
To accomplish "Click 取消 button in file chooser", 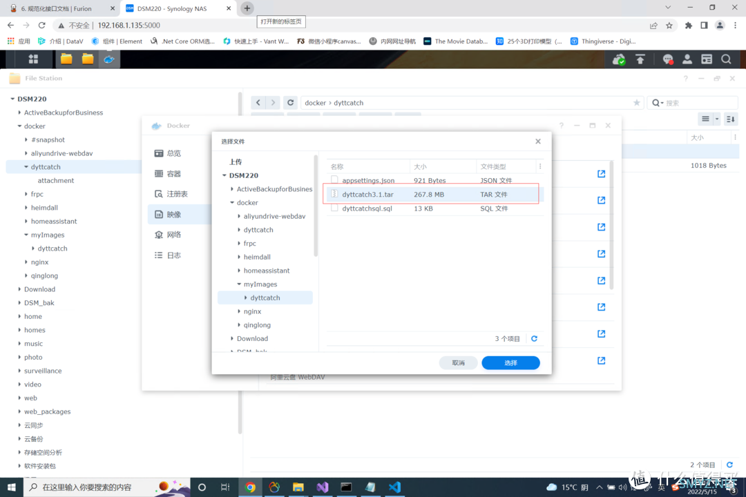I will (458, 363).
